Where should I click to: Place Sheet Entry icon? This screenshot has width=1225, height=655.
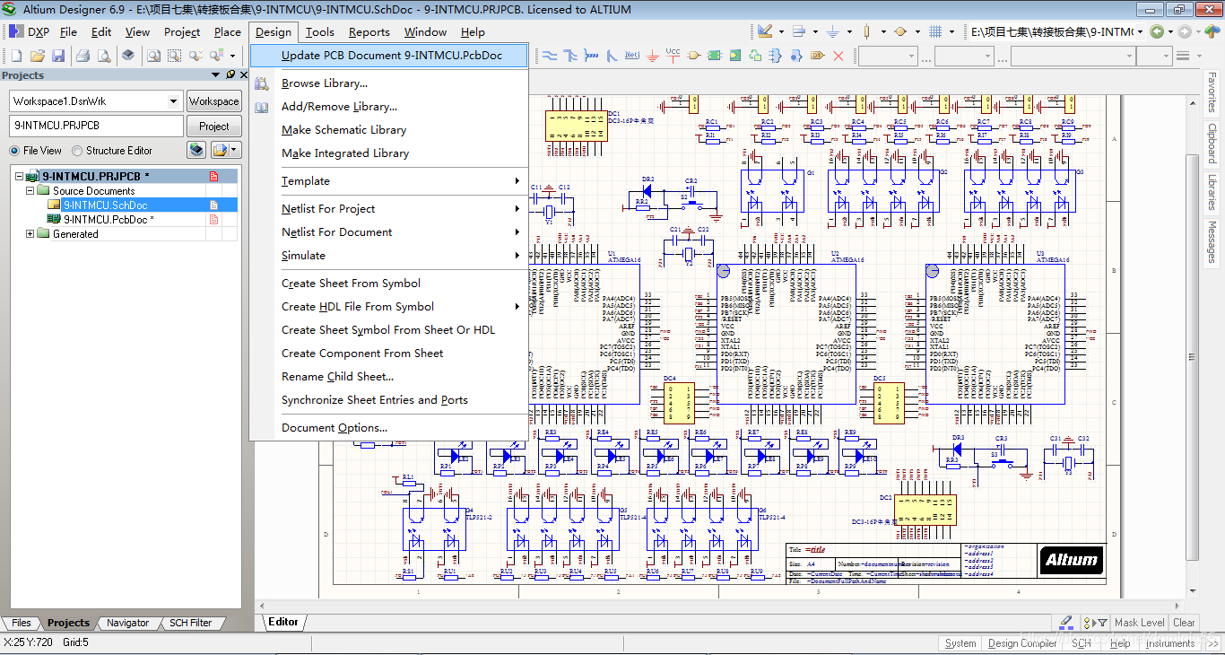pyautogui.click(x=735, y=56)
